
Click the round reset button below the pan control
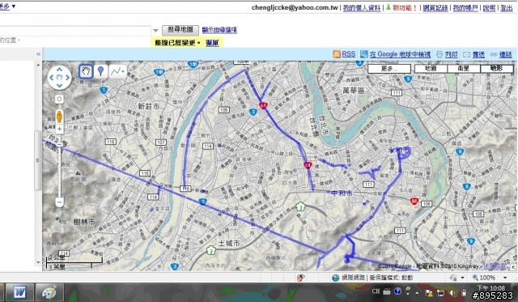[59, 99]
